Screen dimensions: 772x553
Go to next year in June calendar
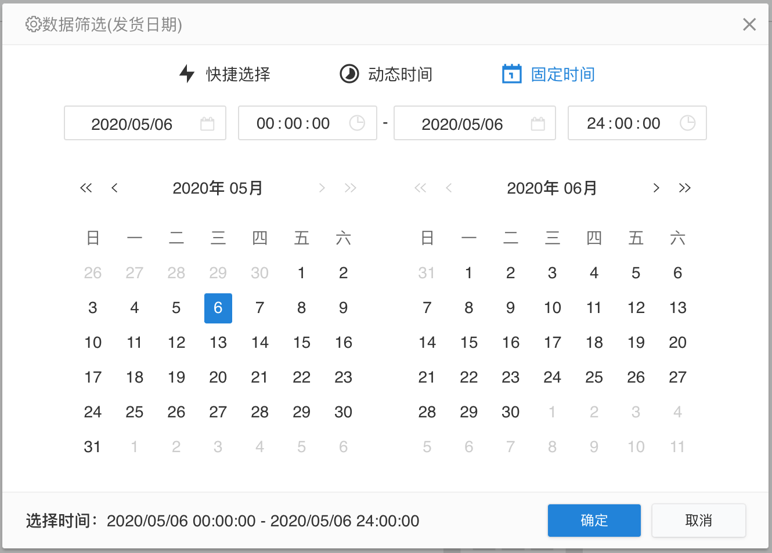pos(685,188)
